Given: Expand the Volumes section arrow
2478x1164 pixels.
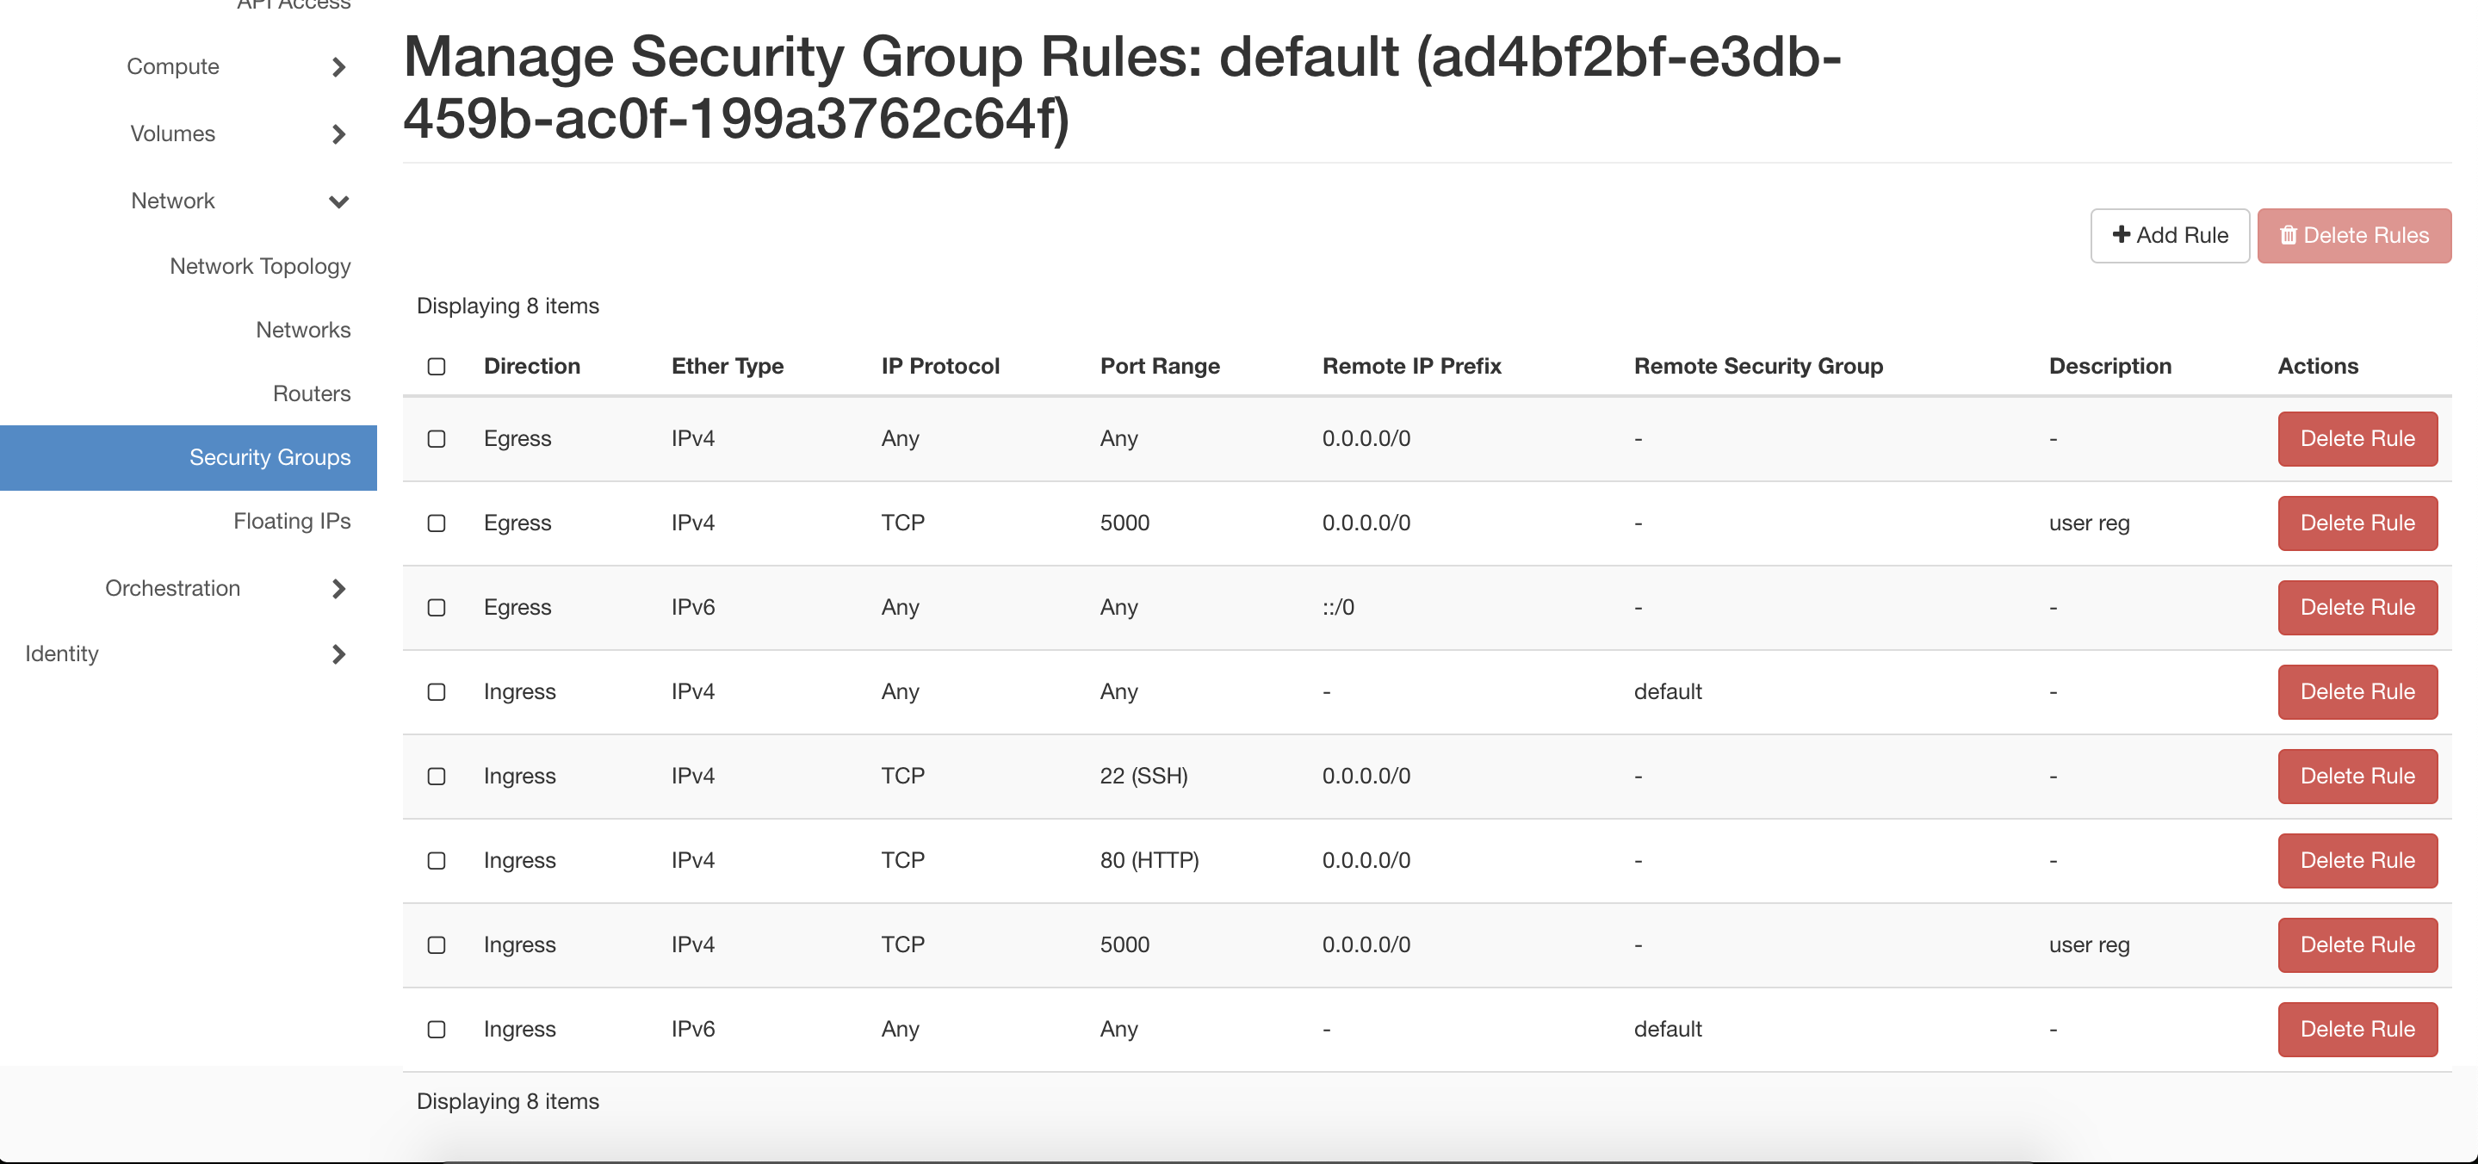Looking at the screenshot, I should [x=338, y=134].
